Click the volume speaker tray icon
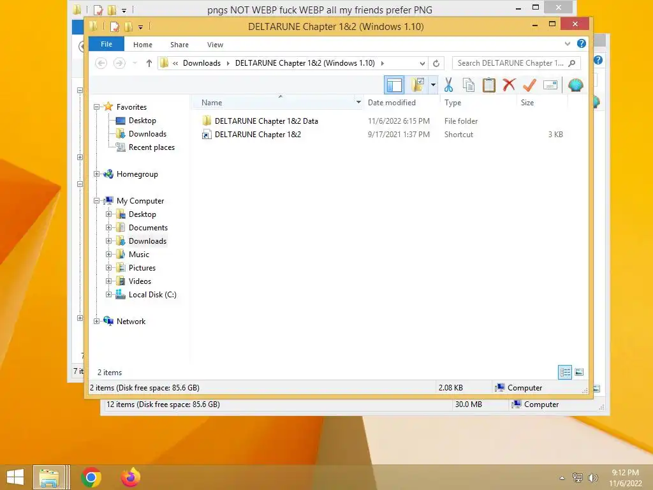Viewport: 653px width, 490px height. coord(592,477)
